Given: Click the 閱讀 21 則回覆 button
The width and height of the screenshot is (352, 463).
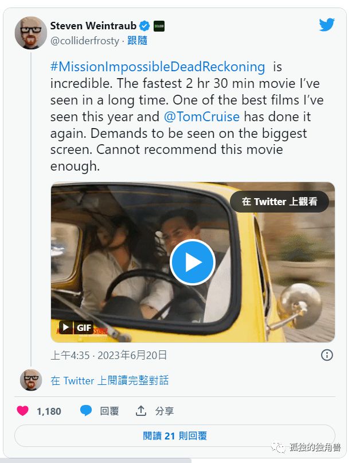Looking at the screenshot, I should click(174, 436).
